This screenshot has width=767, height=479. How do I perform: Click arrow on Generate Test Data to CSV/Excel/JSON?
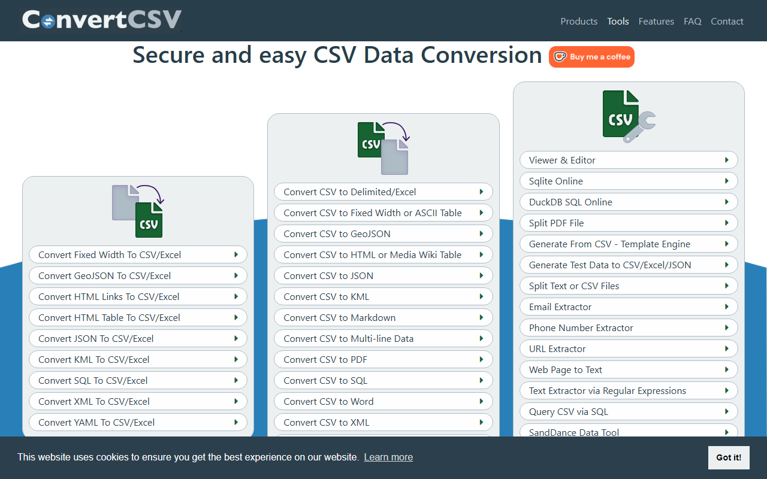click(726, 265)
